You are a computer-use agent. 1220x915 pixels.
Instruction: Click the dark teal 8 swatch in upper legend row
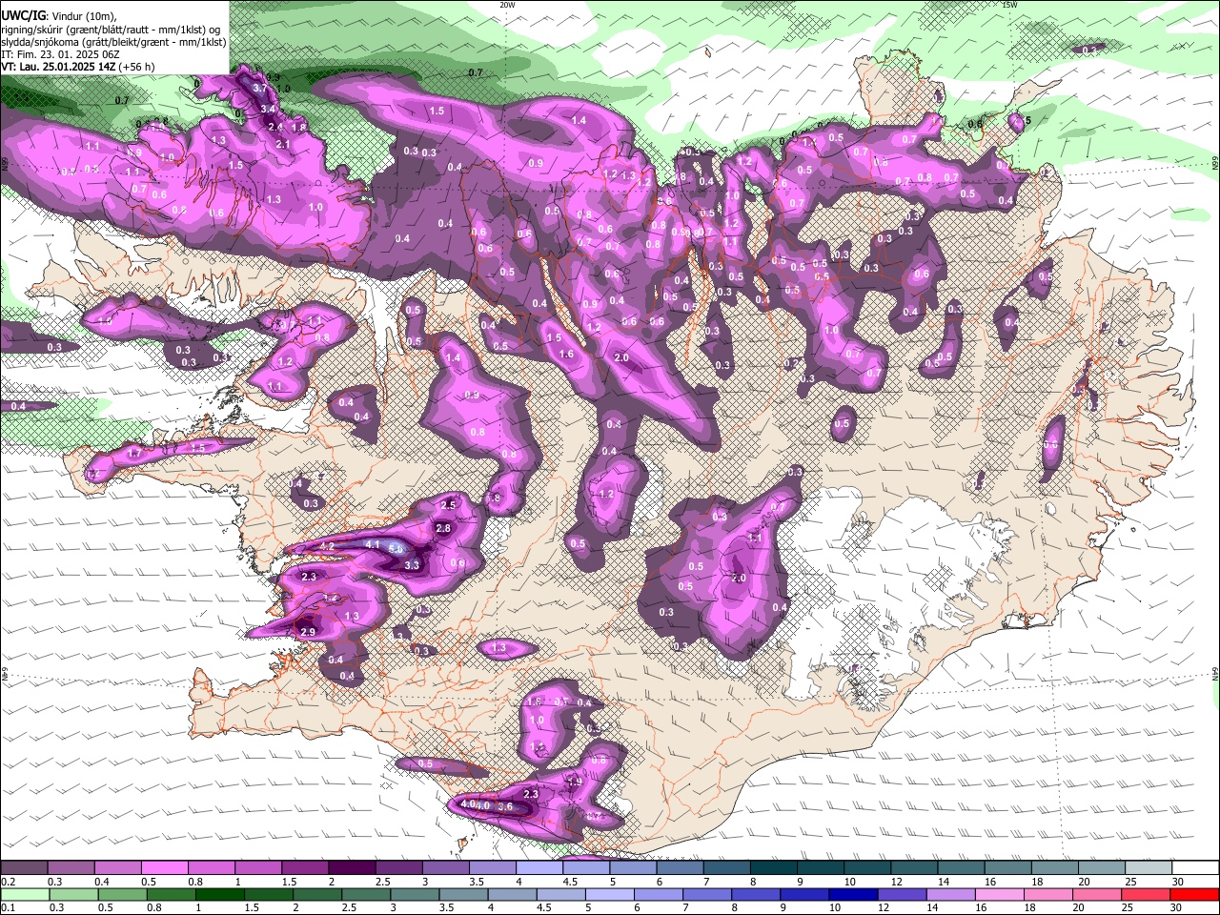(774, 868)
